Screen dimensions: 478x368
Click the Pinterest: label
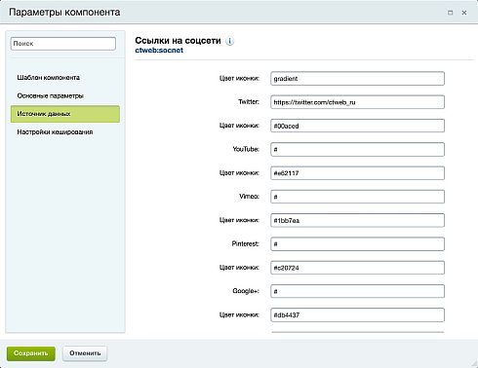(246, 243)
